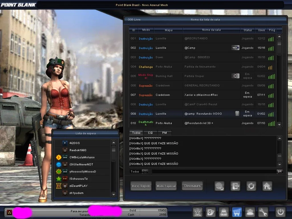
Task: Click the Dinosaurs button
Action: (x=192, y=186)
